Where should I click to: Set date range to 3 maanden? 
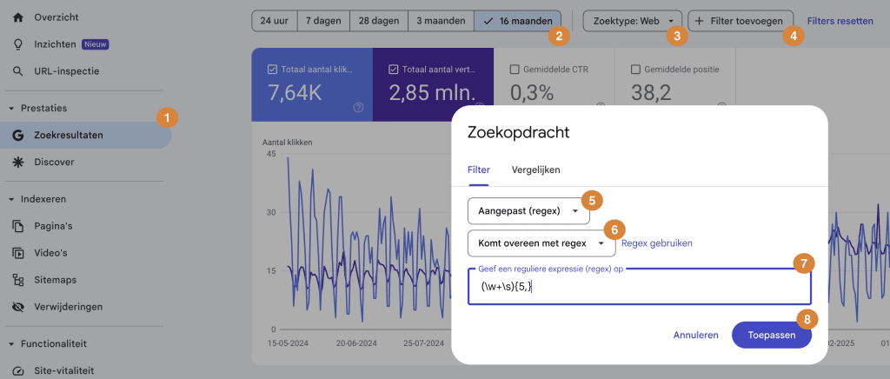441,22
